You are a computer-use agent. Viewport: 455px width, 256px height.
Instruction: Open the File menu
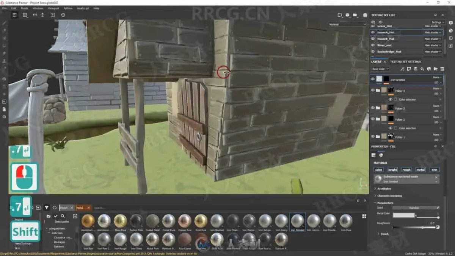click(4, 8)
